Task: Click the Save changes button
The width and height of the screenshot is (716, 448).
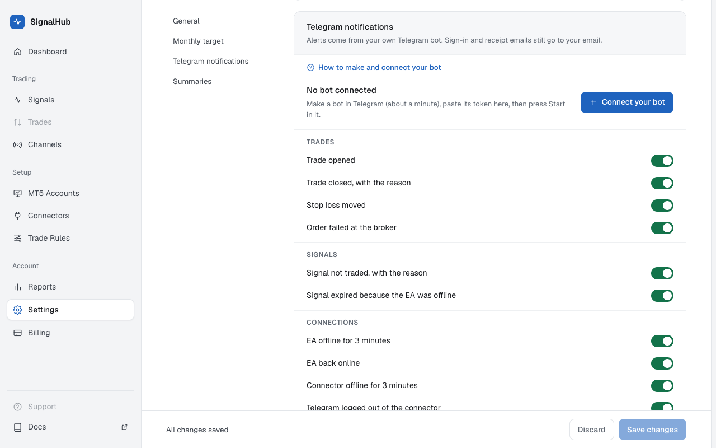Action: click(x=652, y=430)
